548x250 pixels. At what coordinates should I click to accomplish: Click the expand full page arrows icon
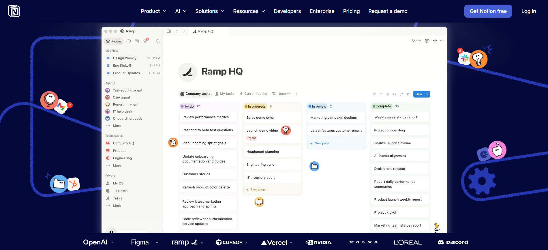pos(401,94)
